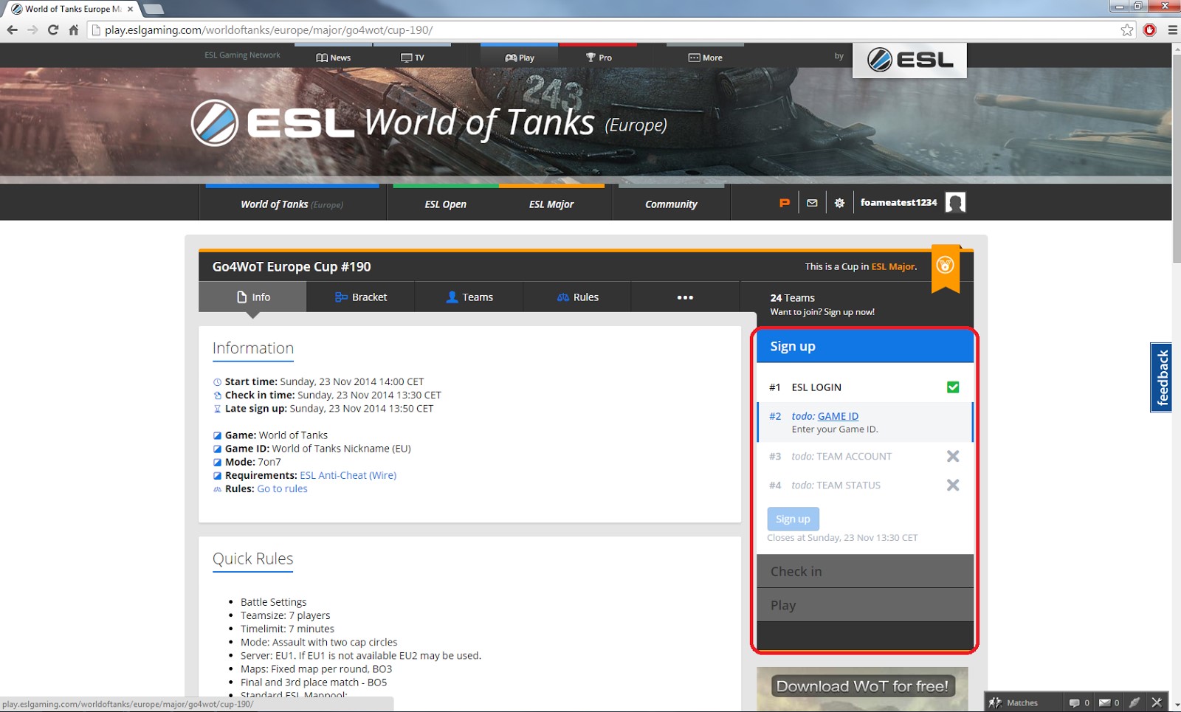Expand the three-dots more tab
This screenshot has width=1181, height=712.
(x=685, y=297)
